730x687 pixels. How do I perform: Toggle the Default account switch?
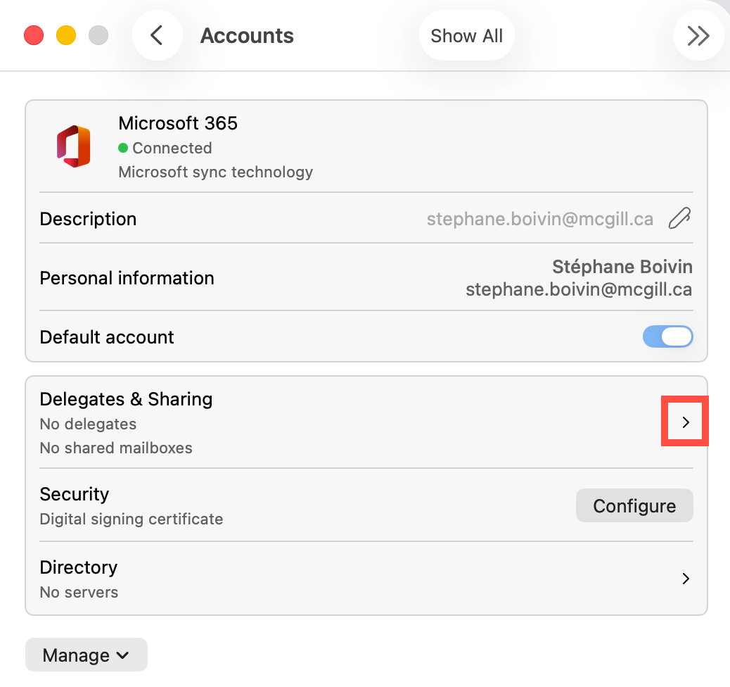667,337
